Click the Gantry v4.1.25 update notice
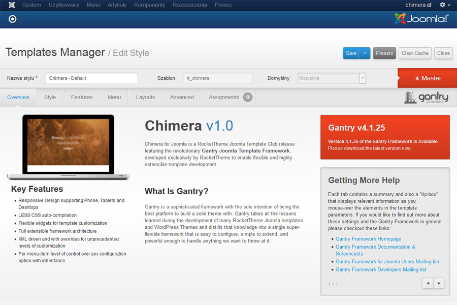This screenshot has width=457, height=305. [x=385, y=137]
